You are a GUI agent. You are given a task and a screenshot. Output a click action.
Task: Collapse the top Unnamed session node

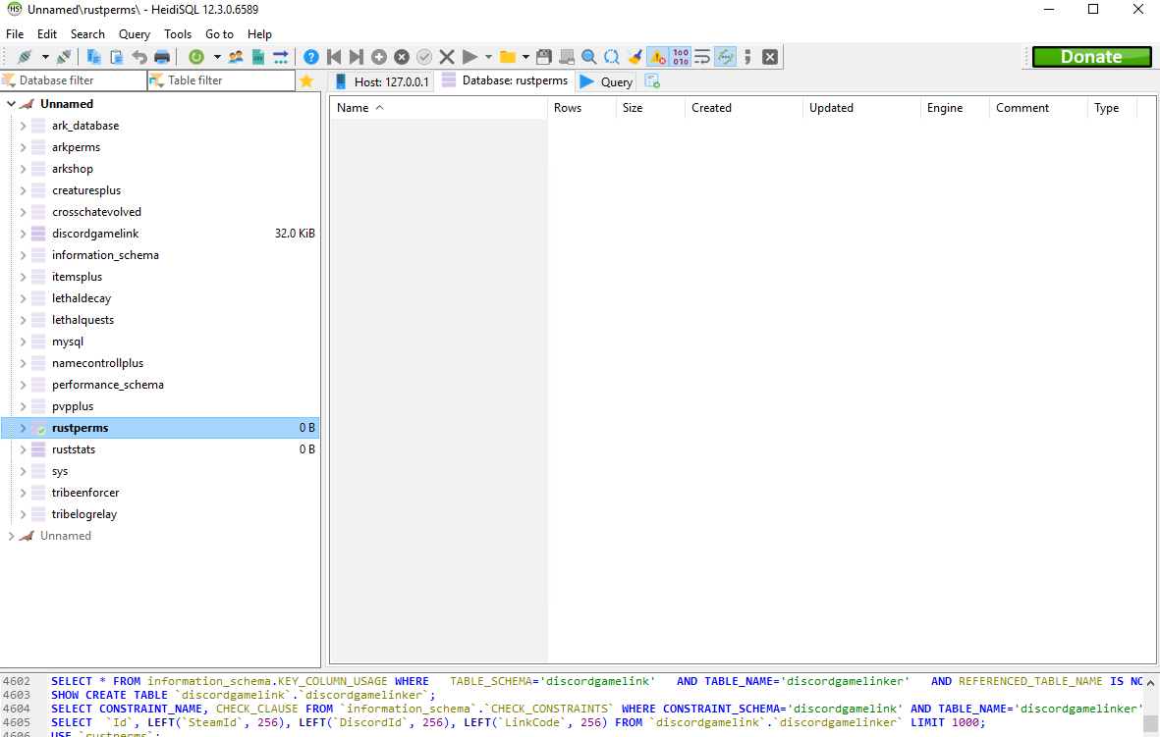[11, 103]
